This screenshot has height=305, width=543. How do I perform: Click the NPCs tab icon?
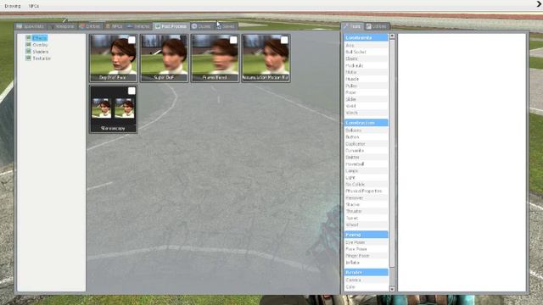pos(108,26)
